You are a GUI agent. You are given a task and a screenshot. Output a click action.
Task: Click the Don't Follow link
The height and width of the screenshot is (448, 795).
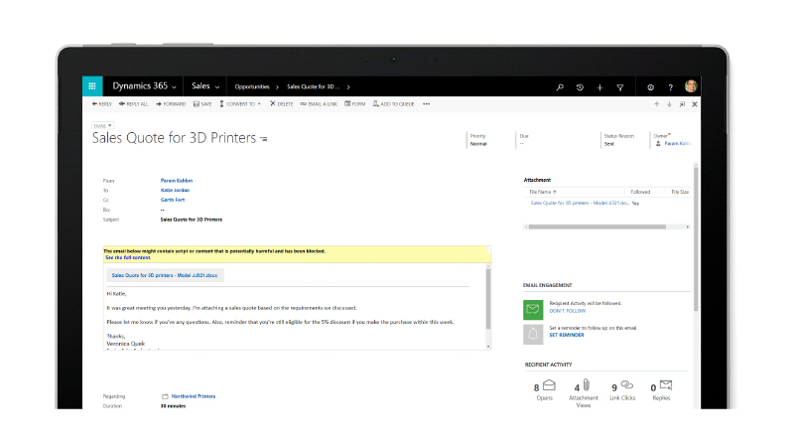(567, 311)
